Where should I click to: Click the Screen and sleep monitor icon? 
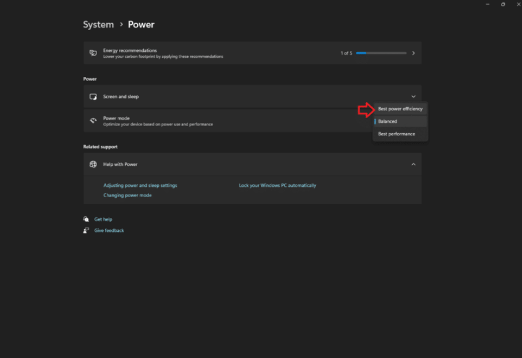tap(93, 97)
